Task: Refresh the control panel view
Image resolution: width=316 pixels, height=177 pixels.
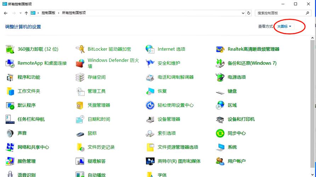Action: coord(249,13)
